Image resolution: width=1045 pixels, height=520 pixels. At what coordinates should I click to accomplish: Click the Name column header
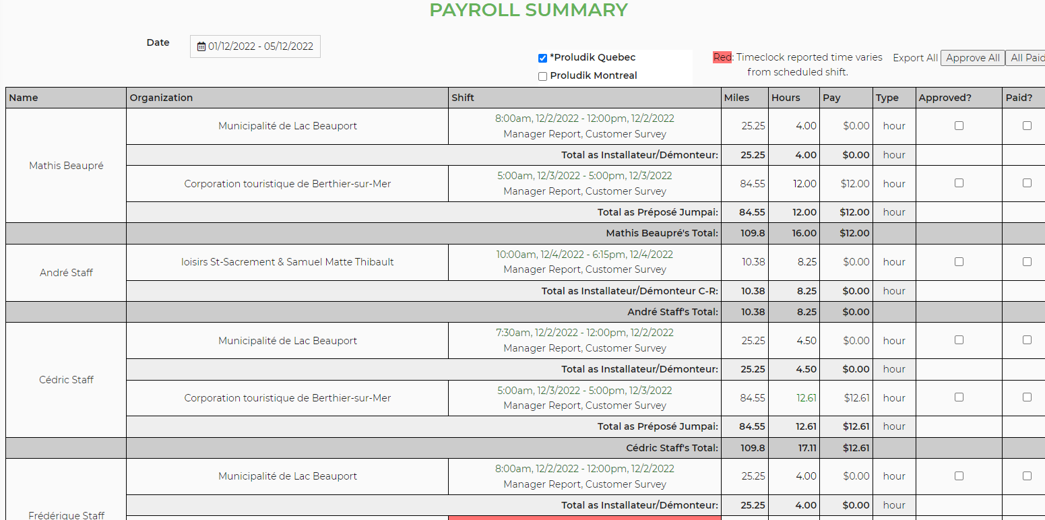24,98
